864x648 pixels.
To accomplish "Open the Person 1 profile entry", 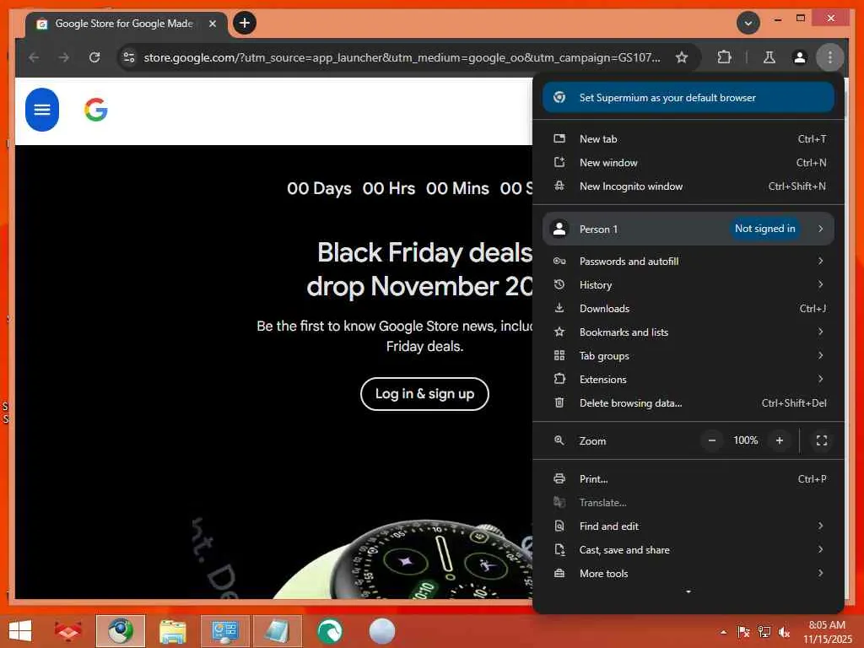I will coord(688,229).
